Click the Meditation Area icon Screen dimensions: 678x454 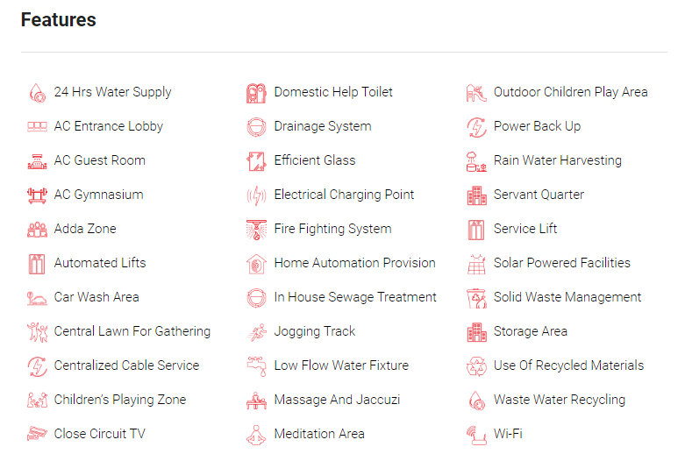coord(256,434)
